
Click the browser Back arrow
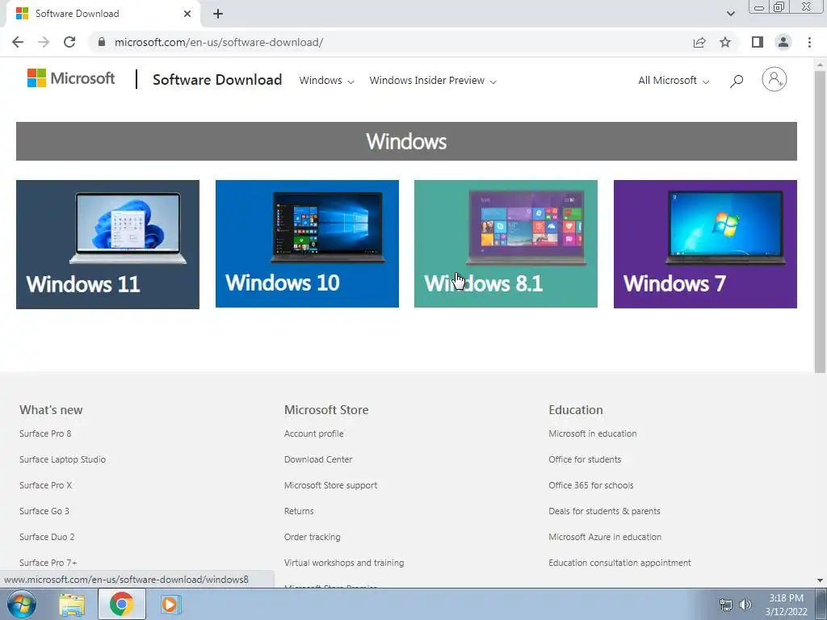[18, 42]
